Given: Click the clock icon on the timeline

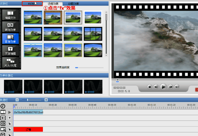Looking at the screenshot, I should coord(3,106).
